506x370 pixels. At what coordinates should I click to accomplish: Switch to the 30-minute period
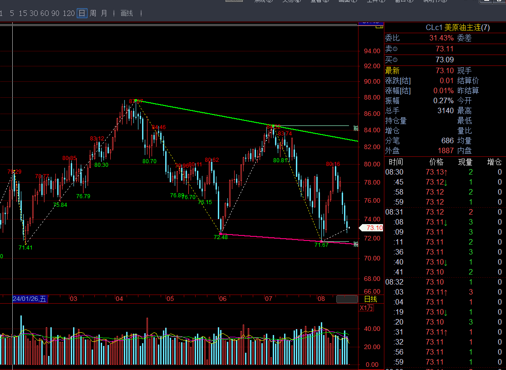coord(34,13)
